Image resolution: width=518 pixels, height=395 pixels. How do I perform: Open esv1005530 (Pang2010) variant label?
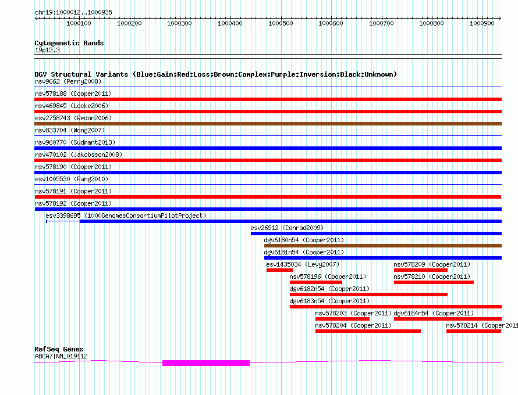click(x=72, y=179)
